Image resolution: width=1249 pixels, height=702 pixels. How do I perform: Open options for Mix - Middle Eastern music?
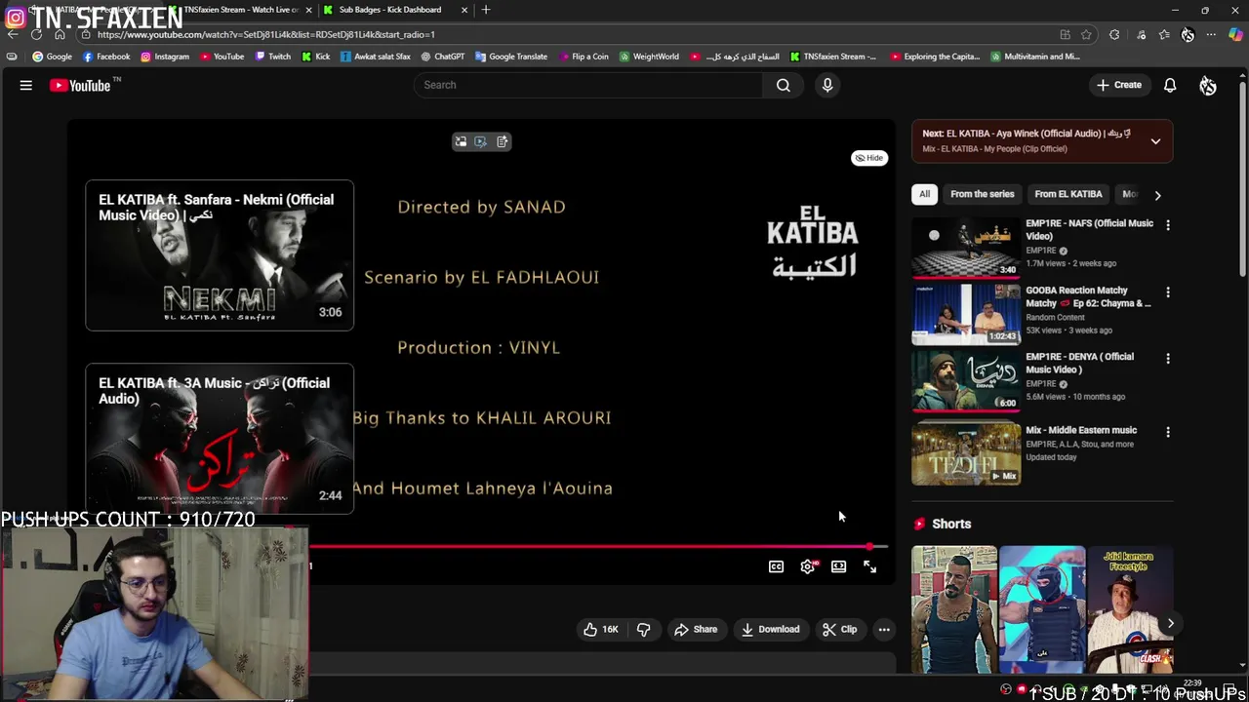coord(1168,432)
